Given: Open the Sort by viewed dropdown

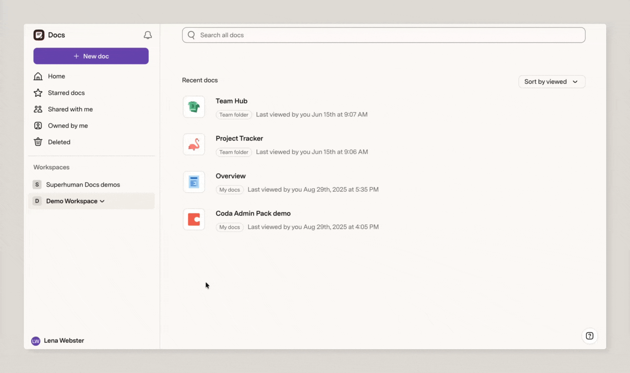Looking at the screenshot, I should point(552,82).
